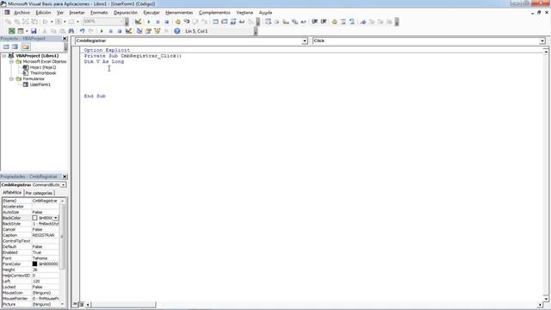Toggle Design Mode icon in upper toolbar
This screenshot has height=310, width=551.
point(138,22)
